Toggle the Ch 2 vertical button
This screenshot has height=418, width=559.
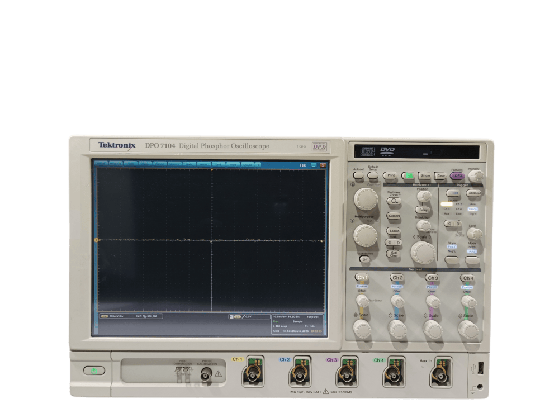(x=397, y=278)
